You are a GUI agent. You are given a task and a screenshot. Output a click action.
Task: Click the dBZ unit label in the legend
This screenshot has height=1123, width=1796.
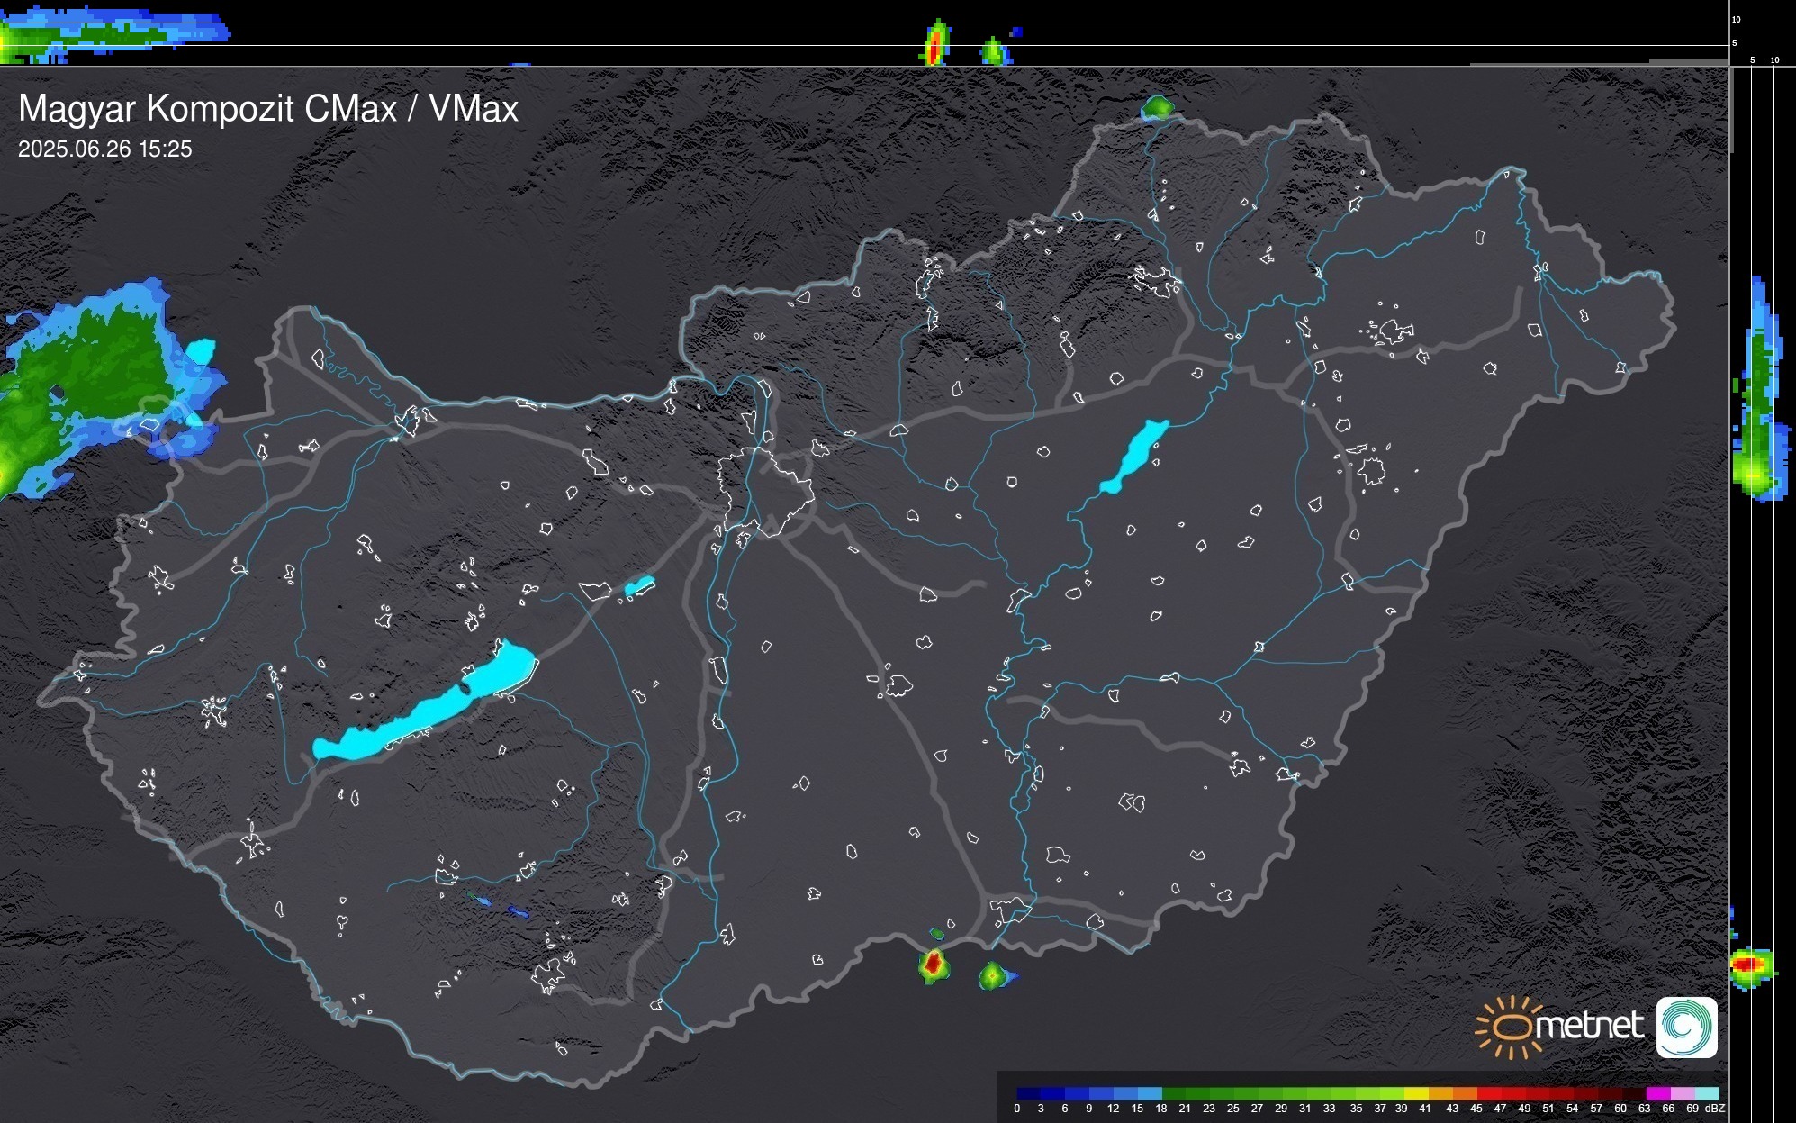1715,1109
